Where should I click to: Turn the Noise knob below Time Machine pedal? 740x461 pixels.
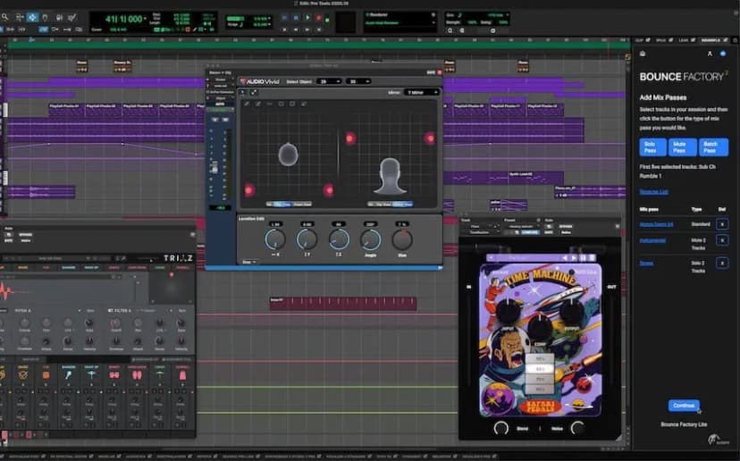point(577,429)
